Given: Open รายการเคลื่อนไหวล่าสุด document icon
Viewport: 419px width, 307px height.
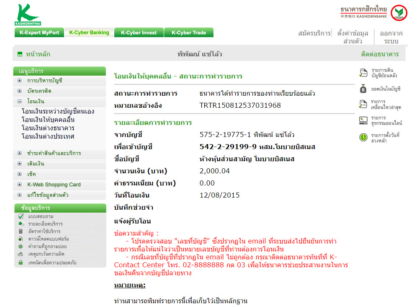Looking at the screenshot, I should [x=363, y=104].
